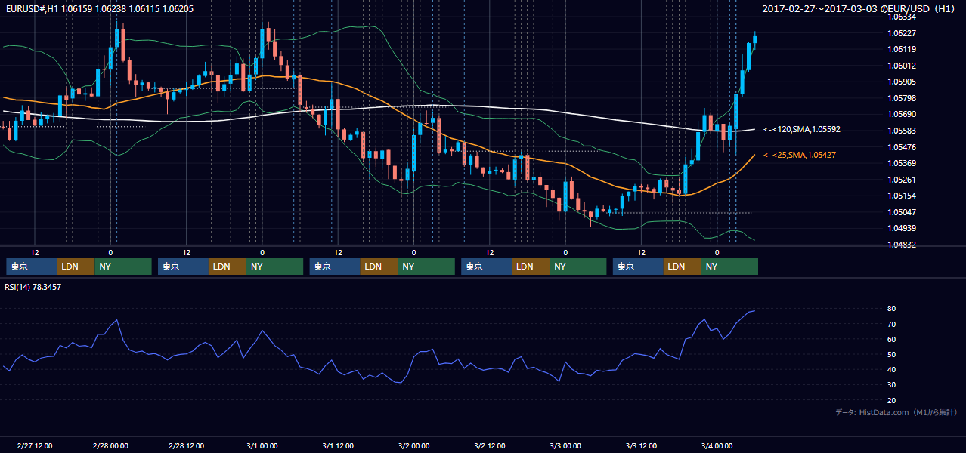The height and width of the screenshot is (453, 966).
Task: Click the 2/27 12:00 time axis label
Action: click(35, 445)
